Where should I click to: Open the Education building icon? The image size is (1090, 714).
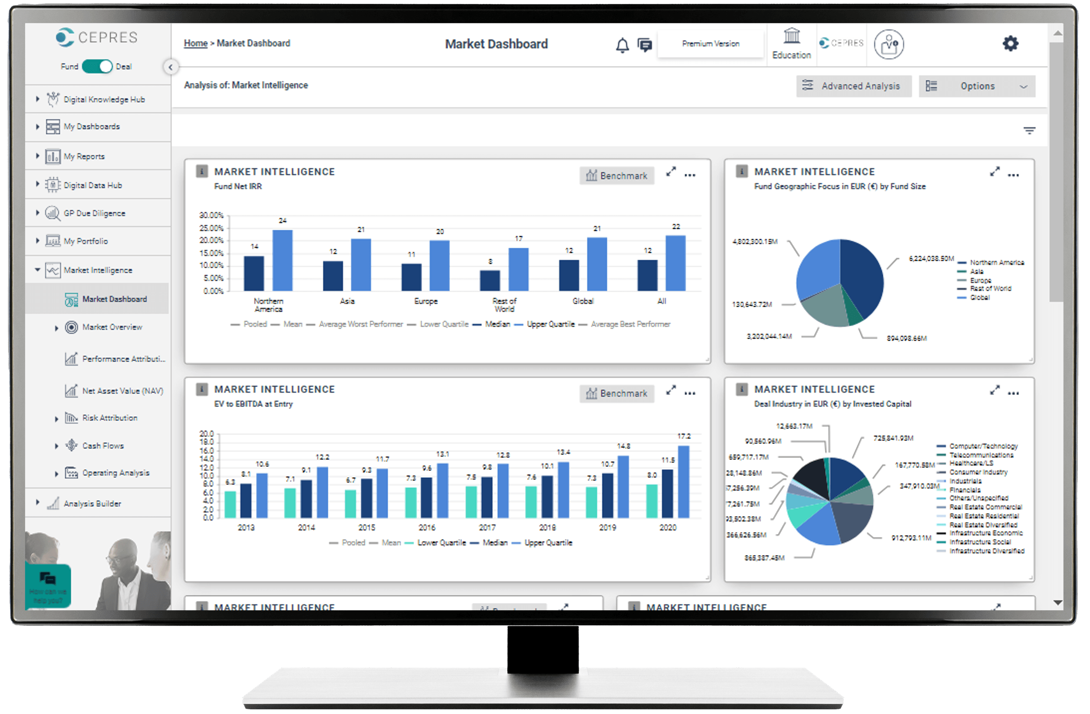(x=792, y=36)
